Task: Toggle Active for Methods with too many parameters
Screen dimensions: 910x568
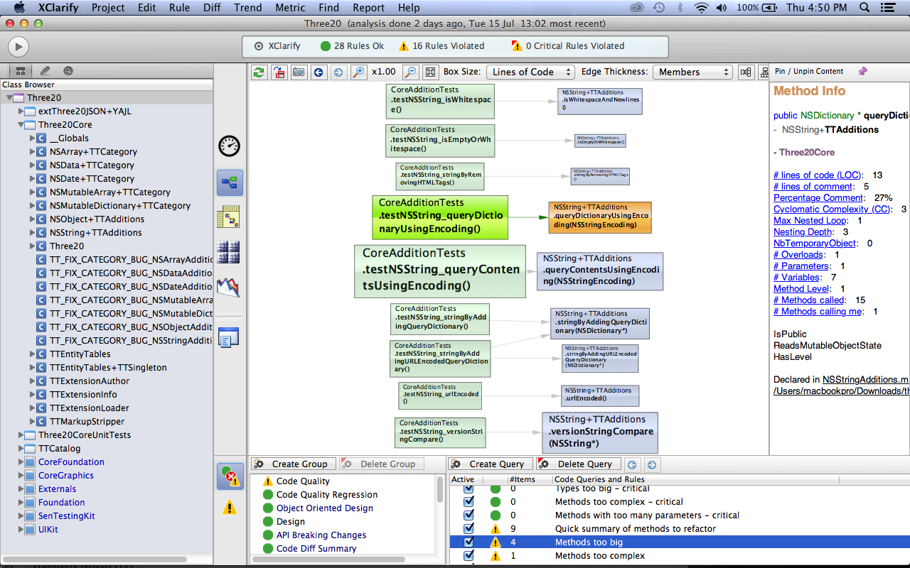Action: 469,515
